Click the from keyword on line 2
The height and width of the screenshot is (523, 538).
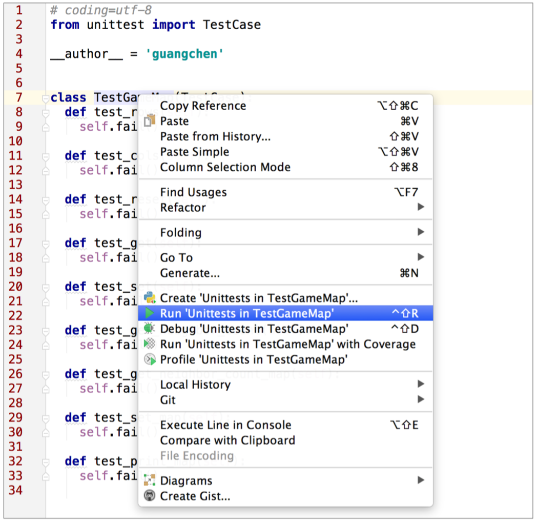[65, 25]
